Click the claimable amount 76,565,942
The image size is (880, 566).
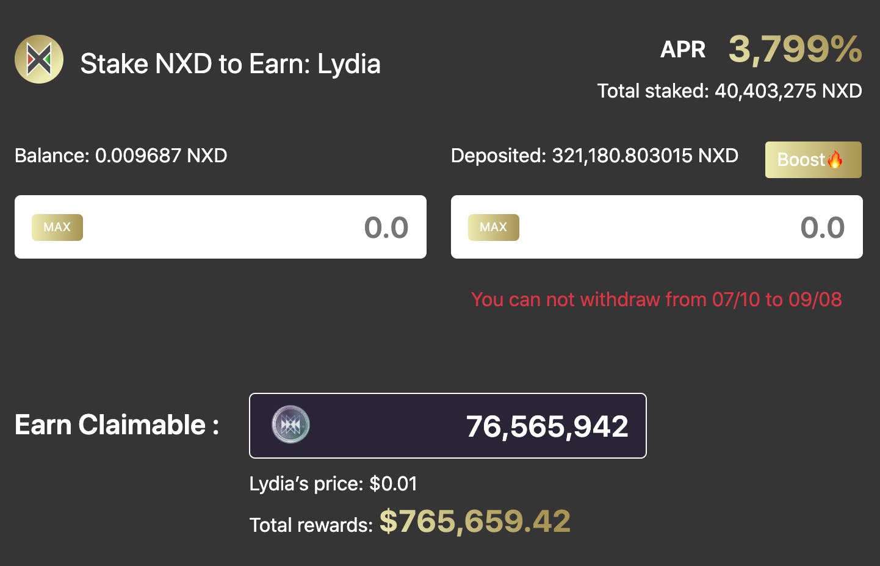547,426
